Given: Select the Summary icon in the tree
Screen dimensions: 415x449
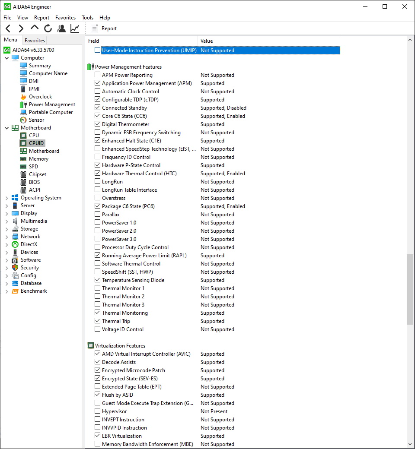Looking at the screenshot, I should [23, 66].
